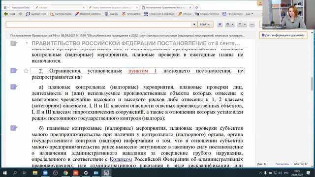Click the Док. 1/1 status entry
Viewport: 315px width, 177px height.
click(x=262, y=164)
